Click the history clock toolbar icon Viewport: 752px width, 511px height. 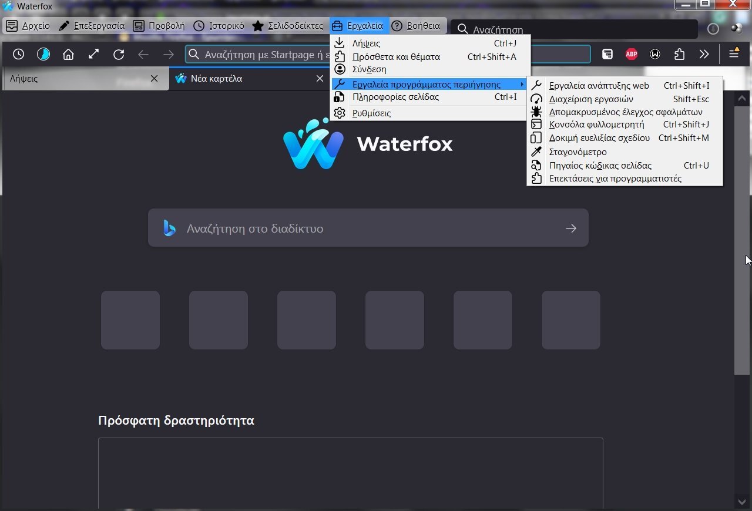pos(19,55)
